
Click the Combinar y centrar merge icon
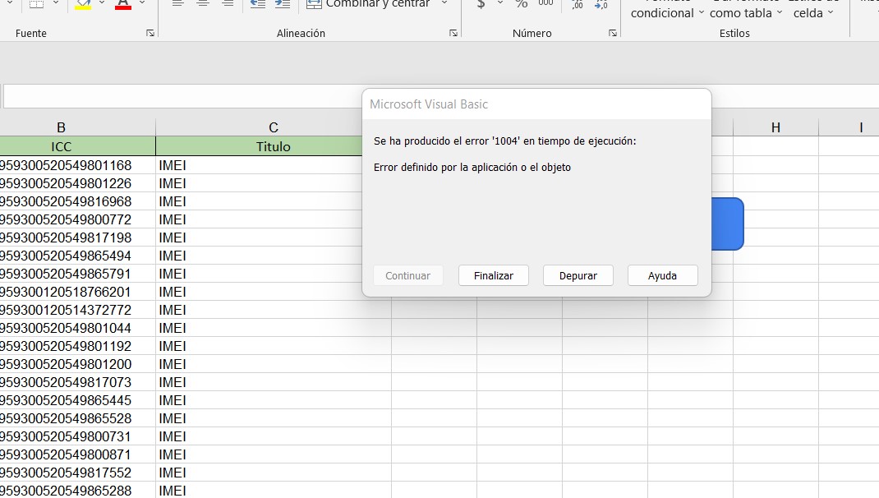tap(314, 4)
